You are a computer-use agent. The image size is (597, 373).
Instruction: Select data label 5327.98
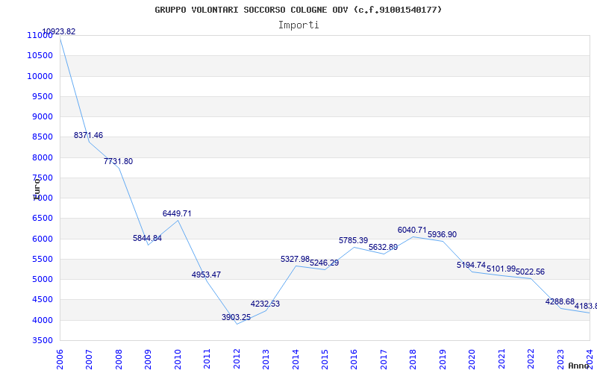(295, 259)
